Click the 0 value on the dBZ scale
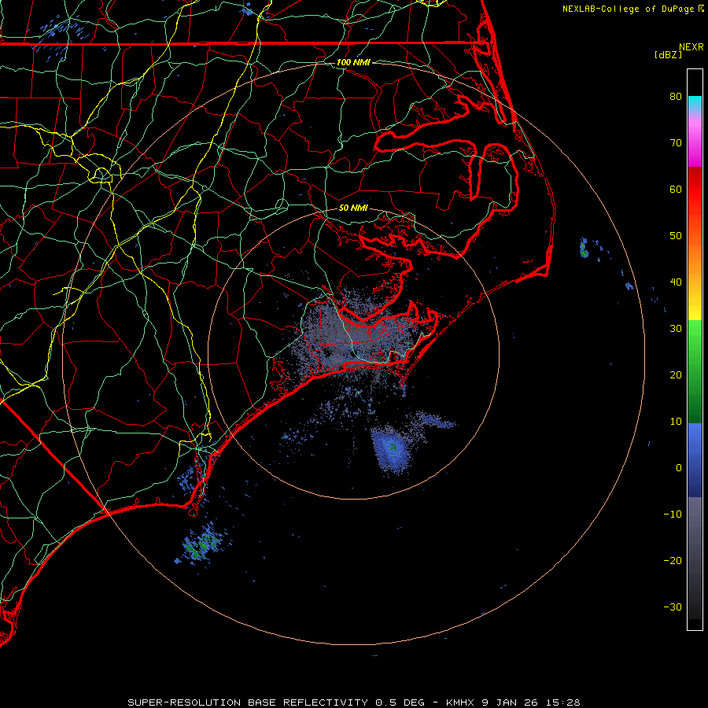Screen dimensions: 708x708 [x=679, y=468]
